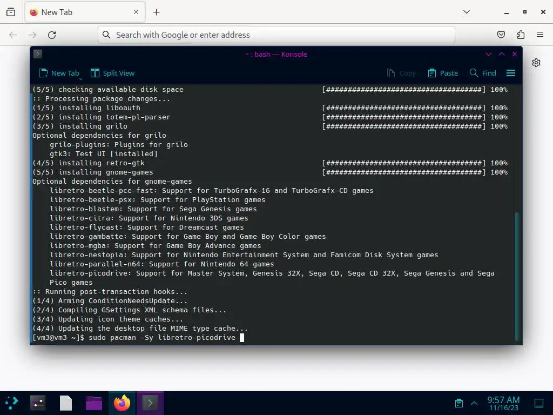Switch to Konsole in the taskbar
The height and width of the screenshot is (415, 553).
(150, 403)
